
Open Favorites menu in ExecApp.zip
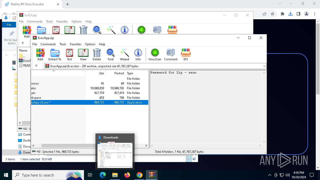(x=75, y=44)
